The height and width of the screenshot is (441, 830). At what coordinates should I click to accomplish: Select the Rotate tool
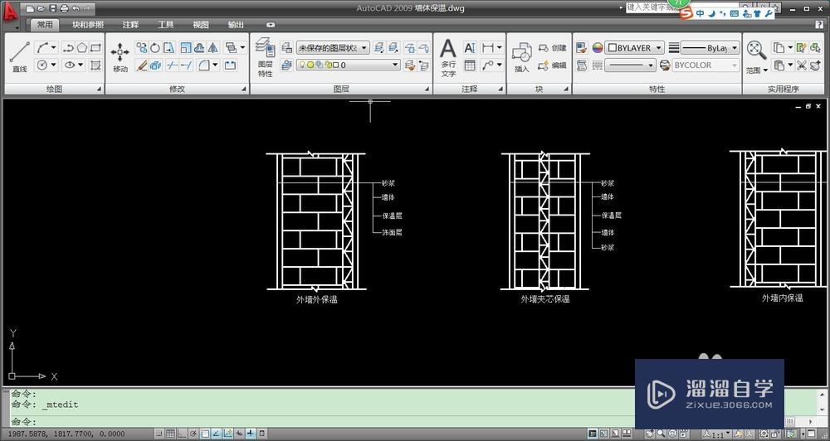(154, 47)
